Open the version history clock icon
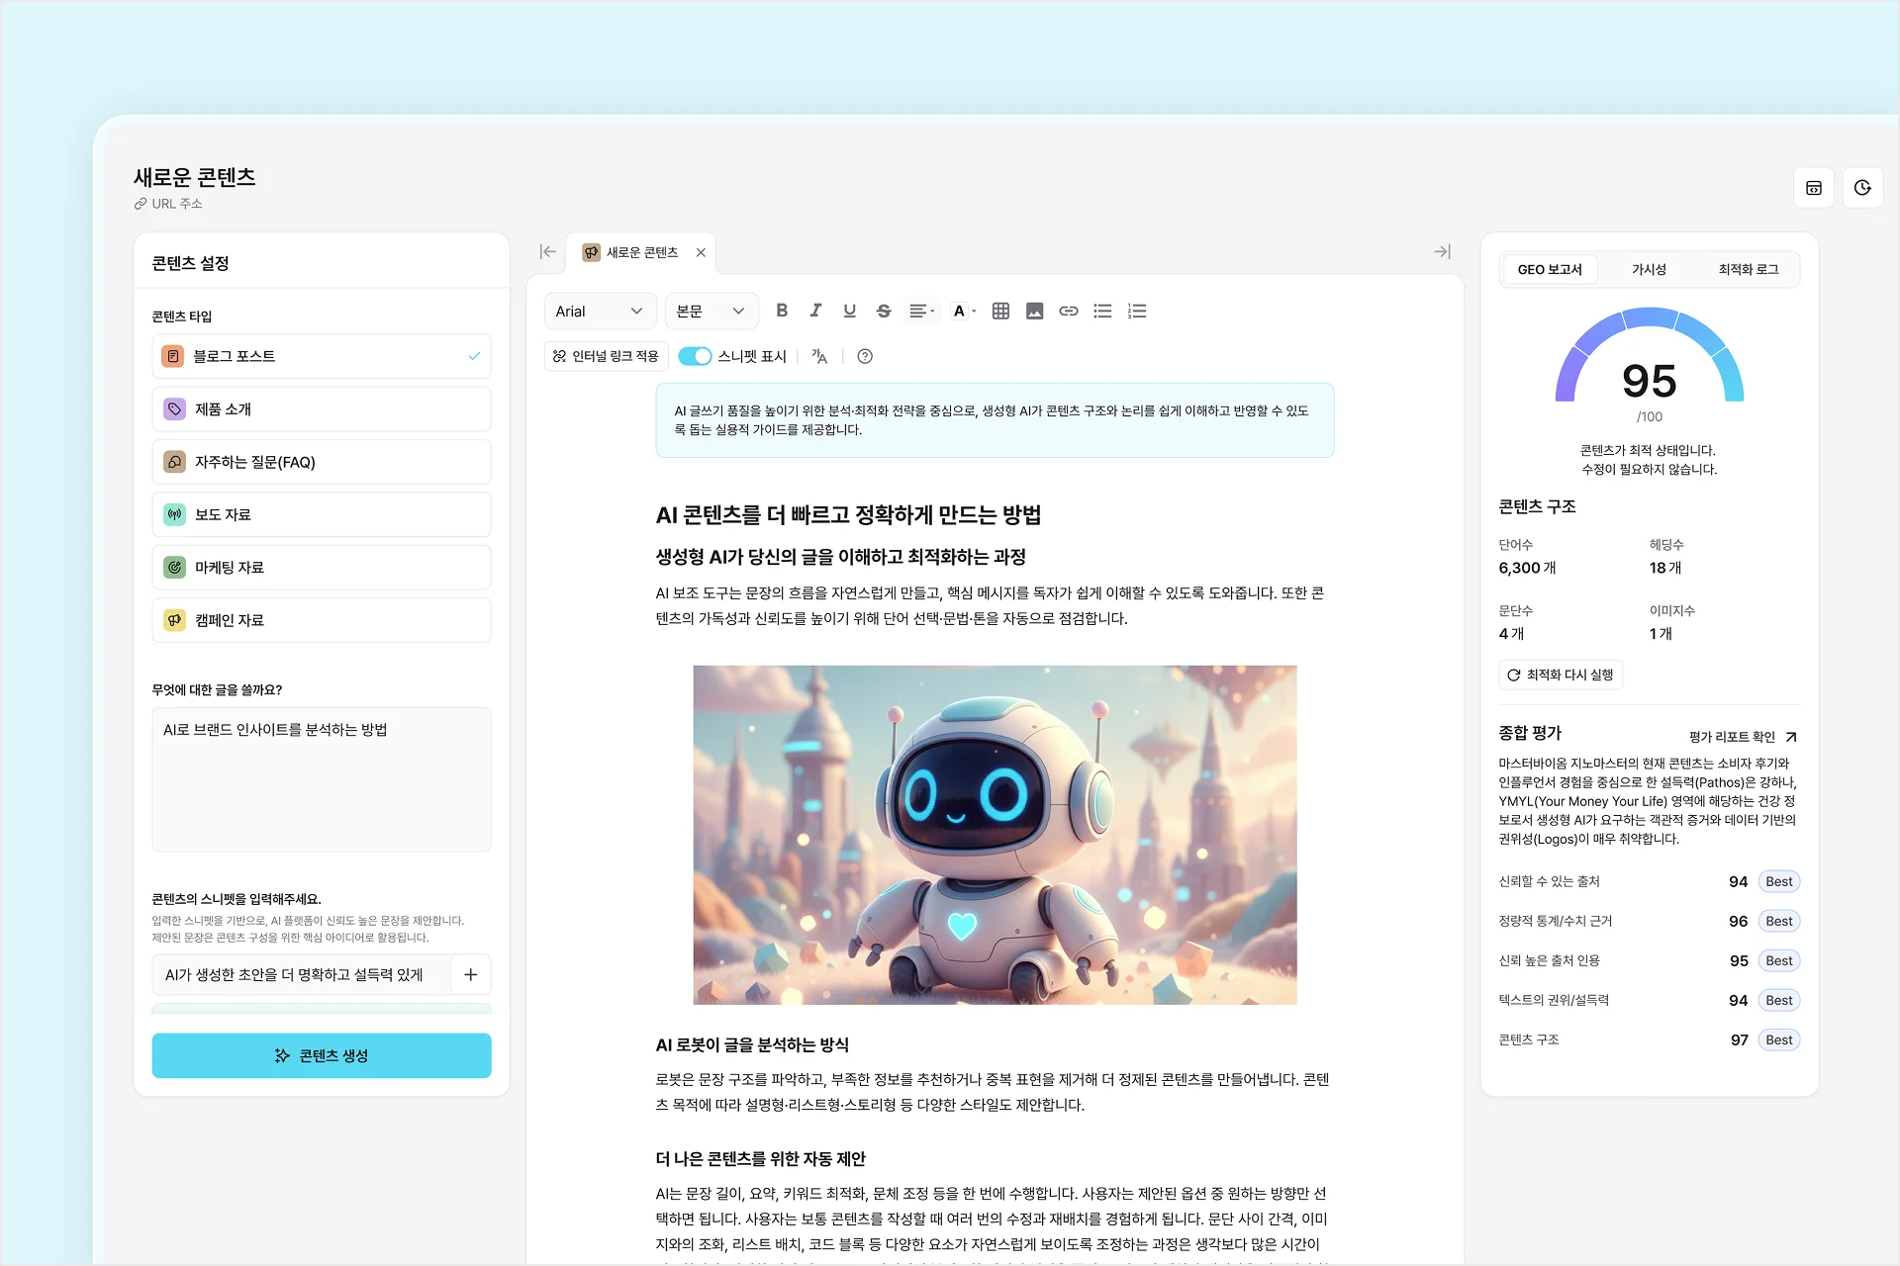The image size is (1900, 1266). pyautogui.click(x=1863, y=187)
